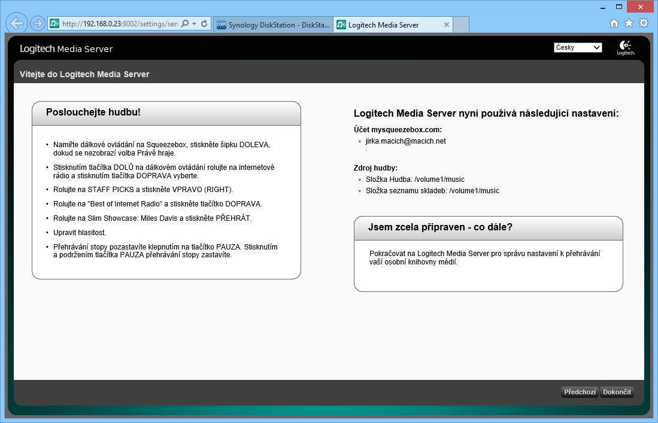Expand the address bar autocomplete dropdown arrow
Image resolution: width=658 pixels, height=423 pixels.
tap(194, 24)
